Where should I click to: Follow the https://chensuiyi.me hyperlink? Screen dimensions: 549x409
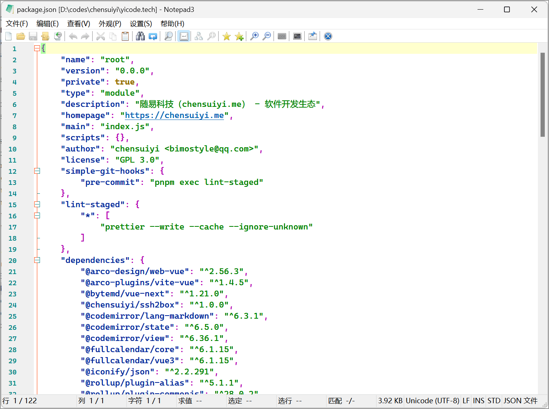[174, 115]
